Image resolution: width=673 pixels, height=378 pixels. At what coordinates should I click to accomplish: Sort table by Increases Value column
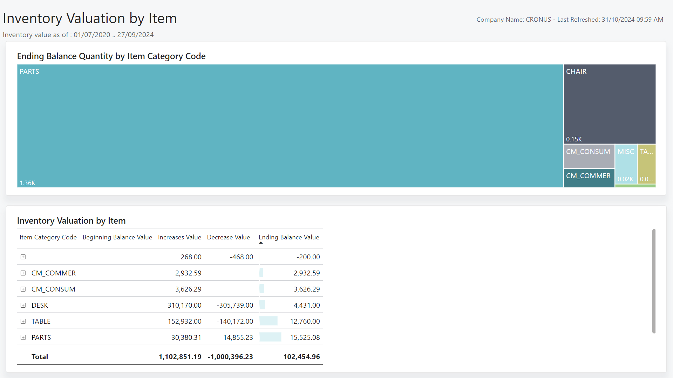click(x=179, y=237)
